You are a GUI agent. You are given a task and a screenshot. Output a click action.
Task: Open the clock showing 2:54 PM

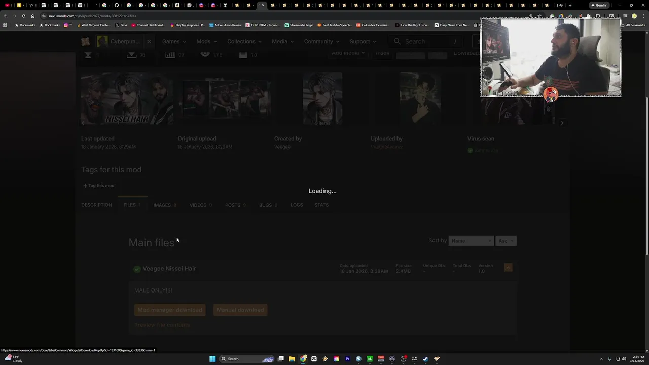pyautogui.click(x=638, y=359)
